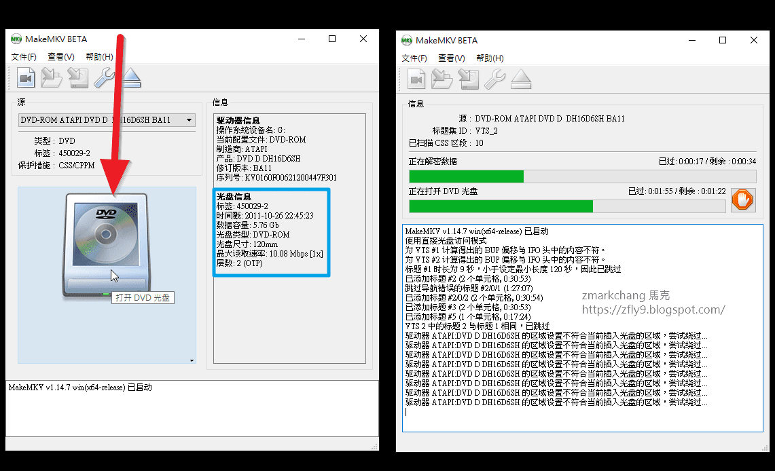Click resize grip of the left window

pyautogui.click(x=375, y=447)
